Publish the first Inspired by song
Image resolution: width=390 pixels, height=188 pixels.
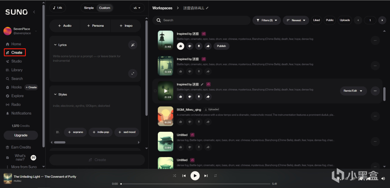[222, 46]
